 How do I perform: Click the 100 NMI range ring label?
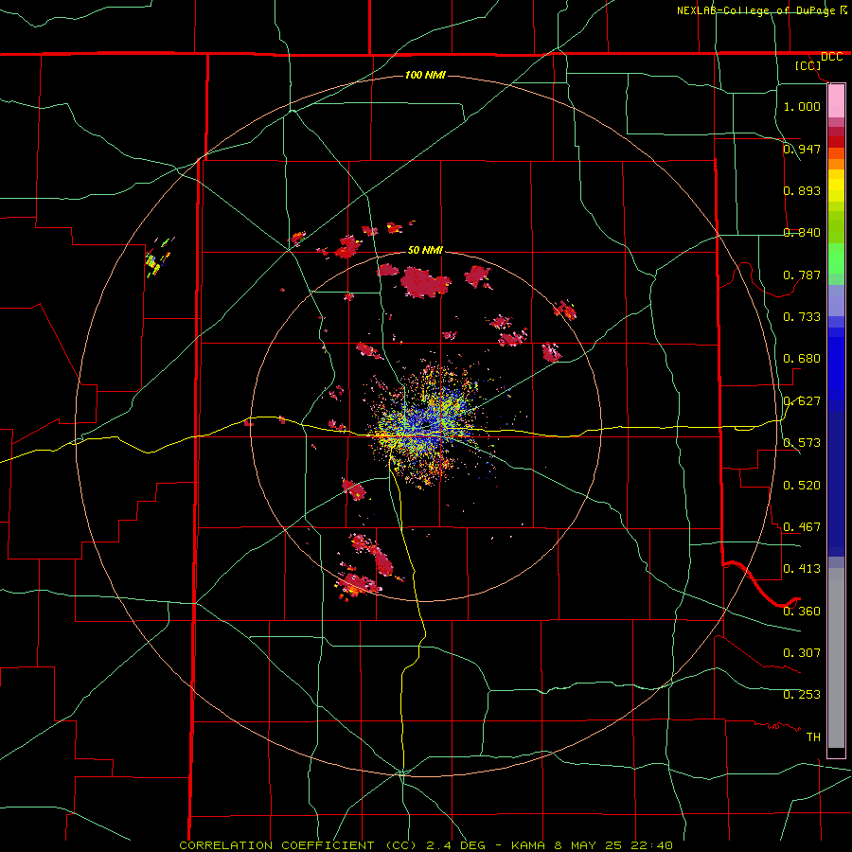pyautogui.click(x=425, y=75)
